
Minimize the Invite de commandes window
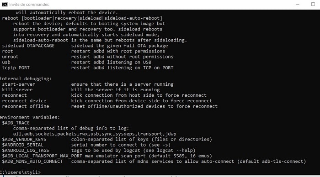pos(297,4)
